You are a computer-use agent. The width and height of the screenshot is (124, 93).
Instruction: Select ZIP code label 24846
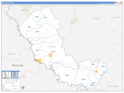pyautogui.click(x=92, y=85)
